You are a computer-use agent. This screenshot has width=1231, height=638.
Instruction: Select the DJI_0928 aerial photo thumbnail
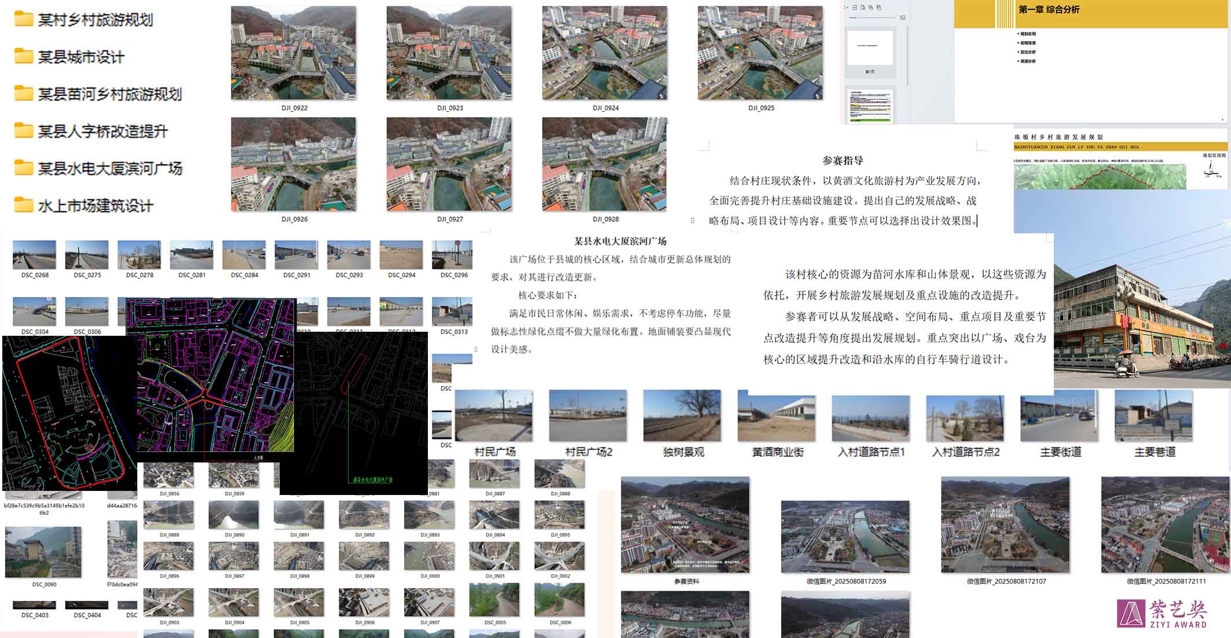point(604,164)
